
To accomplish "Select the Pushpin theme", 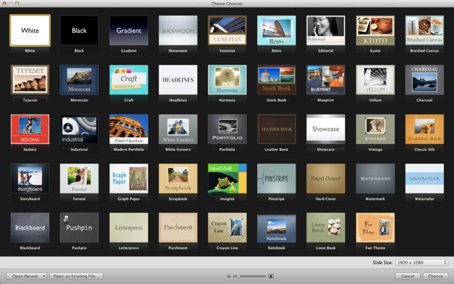I will click(79, 228).
